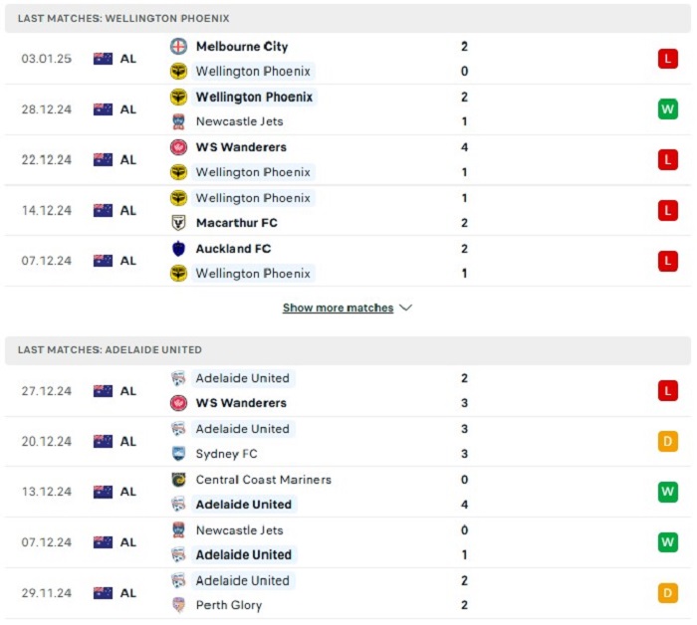
Task: Click the Australia flag on 22.12.24 row
Action: [103, 160]
